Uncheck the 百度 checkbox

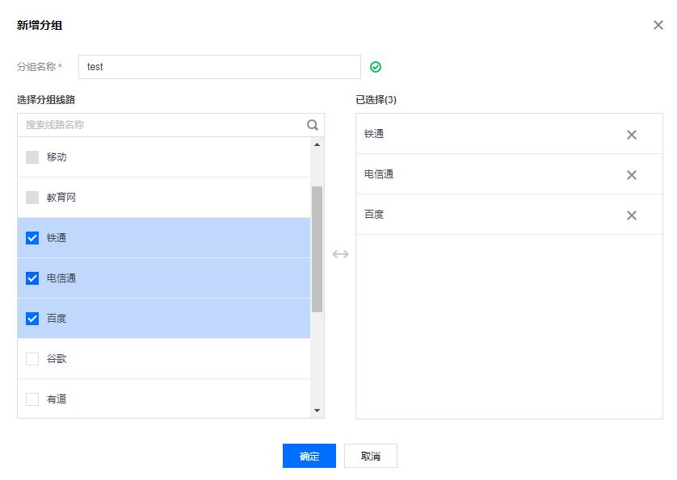(x=32, y=319)
